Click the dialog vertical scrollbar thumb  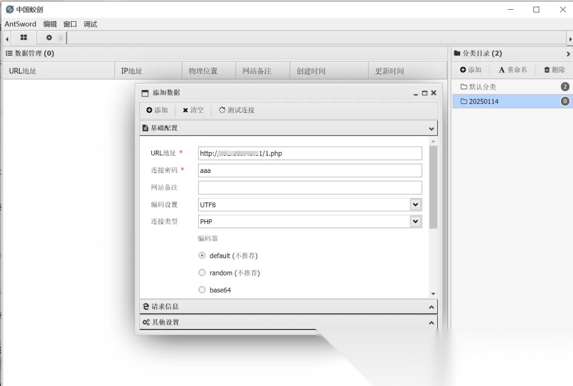click(433, 187)
